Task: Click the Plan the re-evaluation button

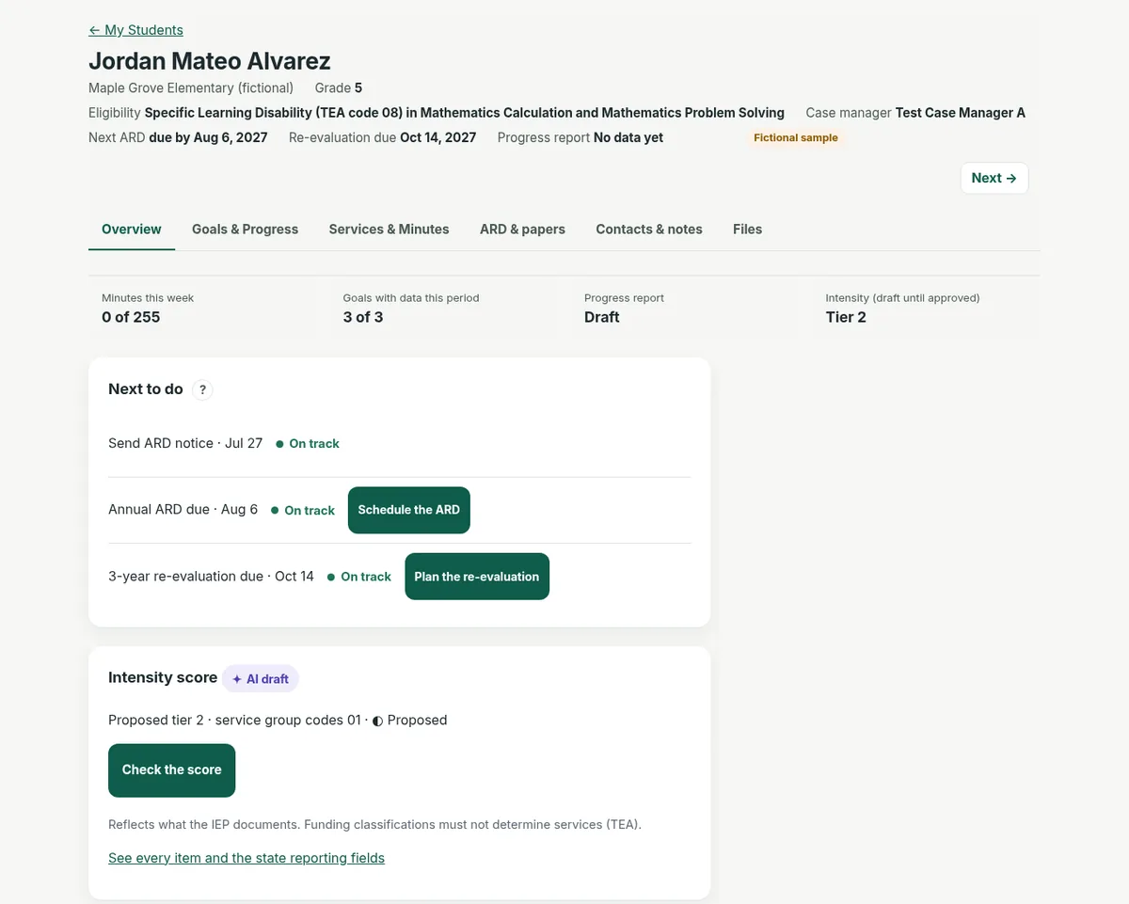Action: [477, 577]
